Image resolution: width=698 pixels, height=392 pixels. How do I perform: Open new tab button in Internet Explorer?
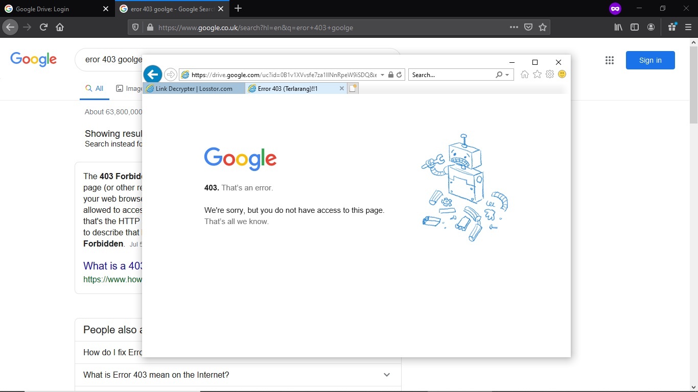(x=353, y=88)
